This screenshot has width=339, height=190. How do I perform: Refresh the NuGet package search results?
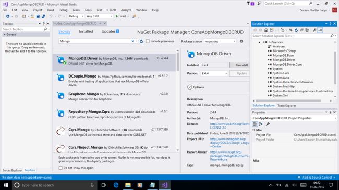click(141, 41)
